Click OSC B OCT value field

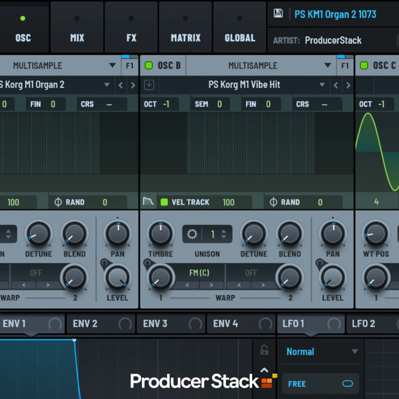[x=159, y=104]
